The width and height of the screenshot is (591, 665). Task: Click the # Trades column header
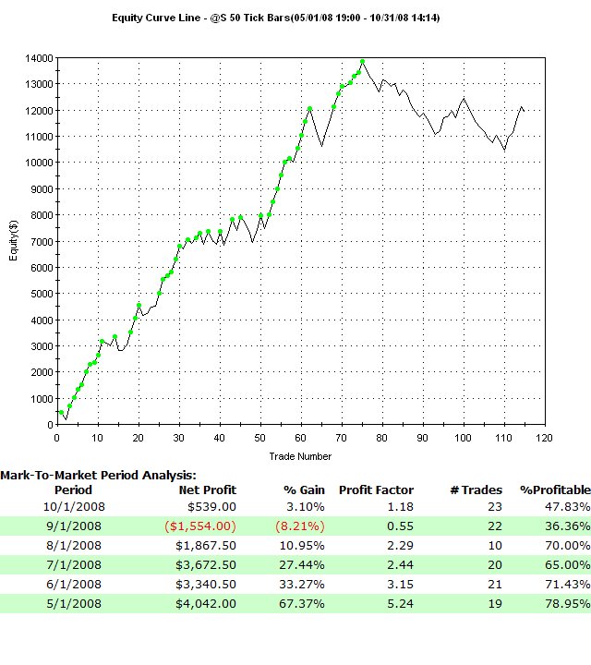click(477, 490)
